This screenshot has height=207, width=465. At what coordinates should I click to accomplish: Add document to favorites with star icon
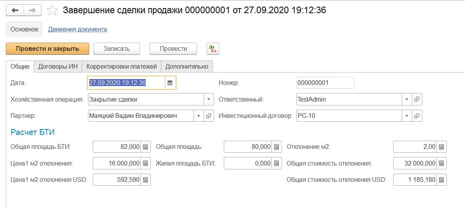52,10
